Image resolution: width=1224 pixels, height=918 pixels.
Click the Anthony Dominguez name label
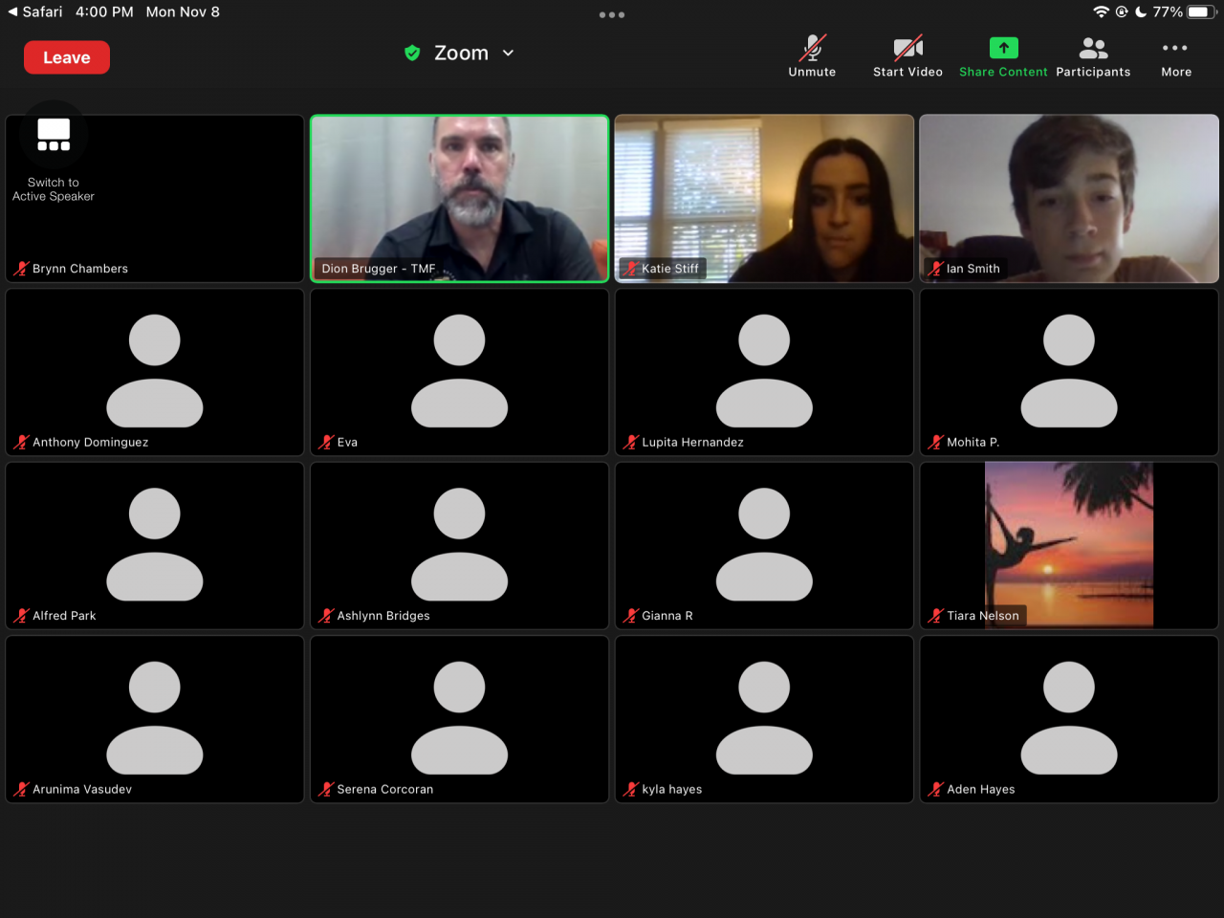[91, 443]
